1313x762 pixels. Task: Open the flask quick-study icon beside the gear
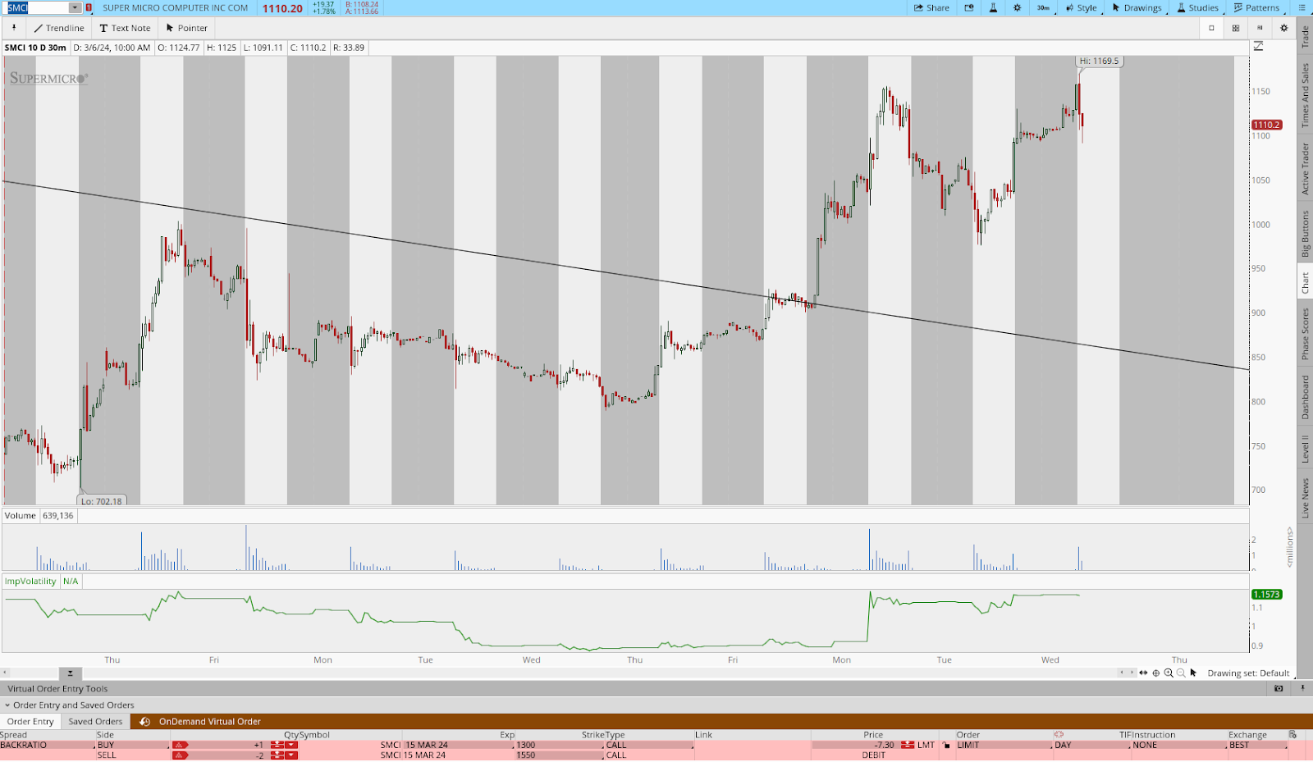click(x=993, y=7)
